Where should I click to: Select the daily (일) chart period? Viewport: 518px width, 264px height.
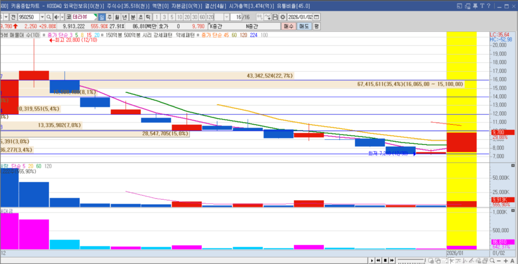[101, 17]
